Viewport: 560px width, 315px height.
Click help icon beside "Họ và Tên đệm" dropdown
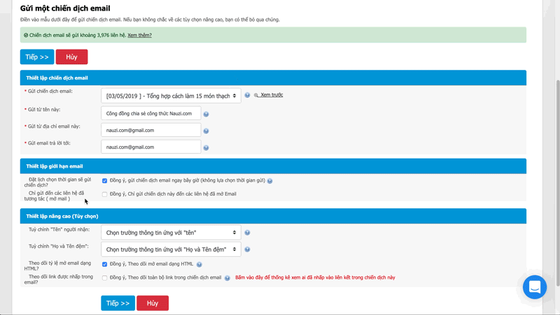pyautogui.click(x=247, y=249)
